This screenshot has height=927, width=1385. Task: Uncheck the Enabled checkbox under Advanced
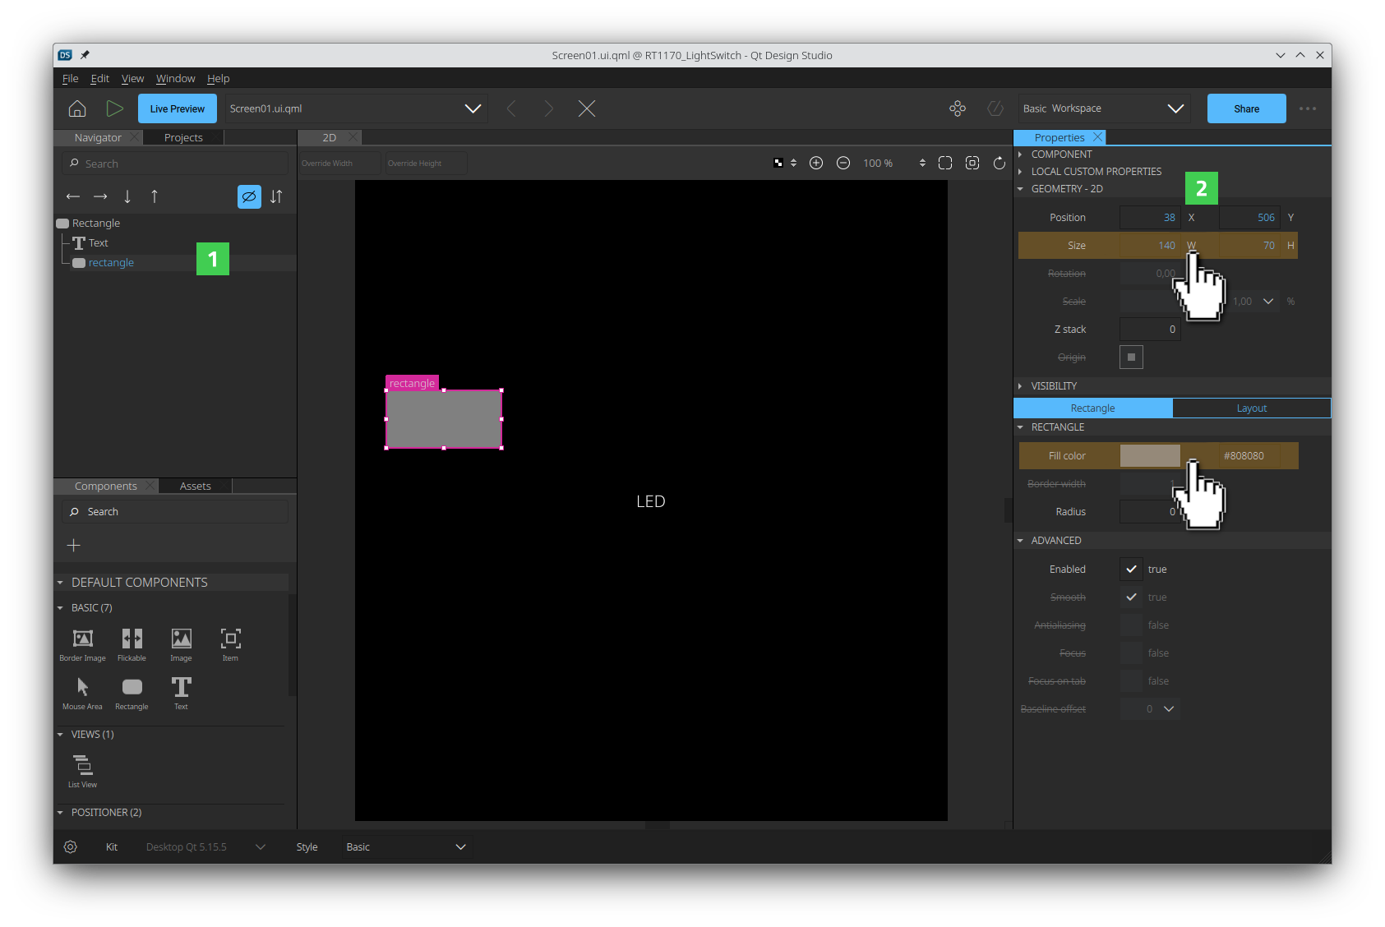tap(1130, 569)
